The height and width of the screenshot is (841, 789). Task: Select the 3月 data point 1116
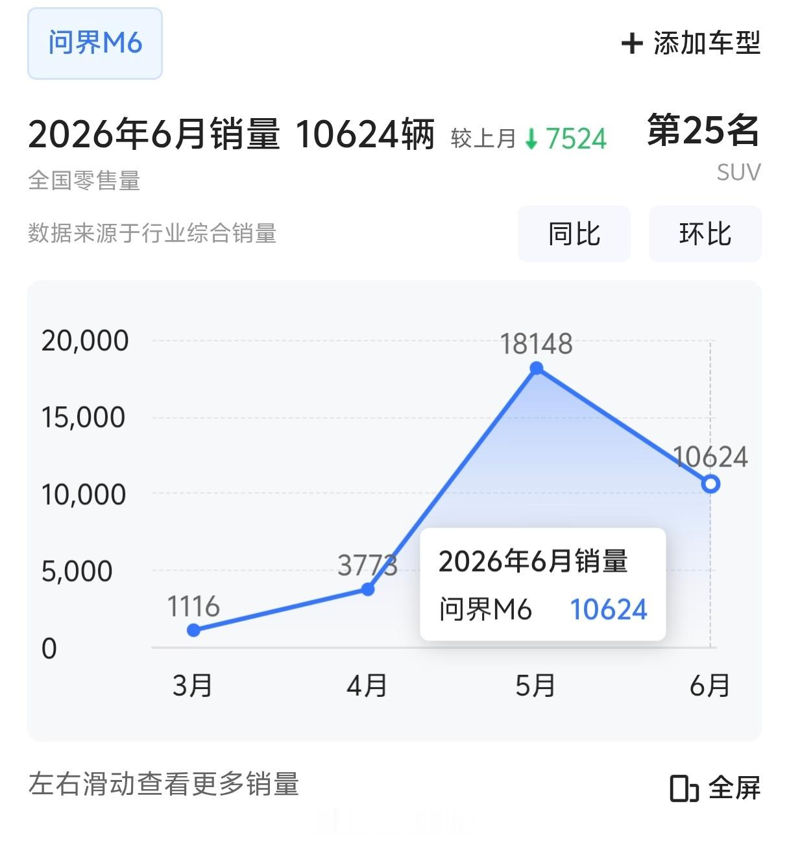pyautogui.click(x=193, y=630)
